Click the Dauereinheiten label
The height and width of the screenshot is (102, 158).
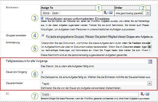click(15, 83)
